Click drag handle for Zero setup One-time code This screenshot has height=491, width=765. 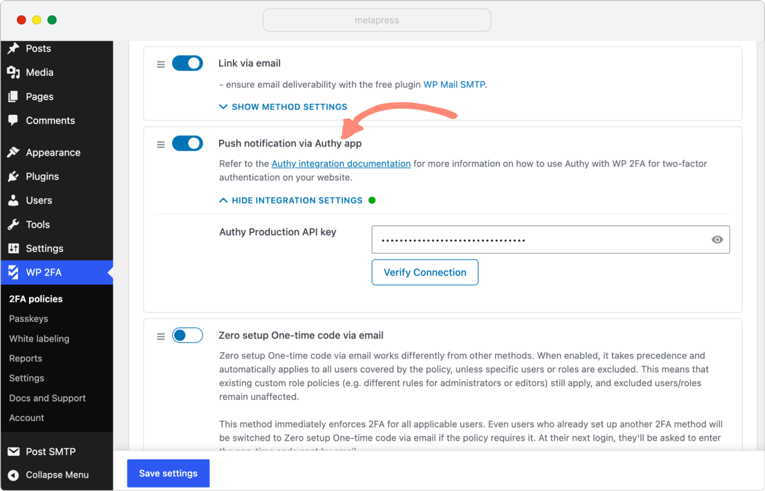pyautogui.click(x=161, y=336)
